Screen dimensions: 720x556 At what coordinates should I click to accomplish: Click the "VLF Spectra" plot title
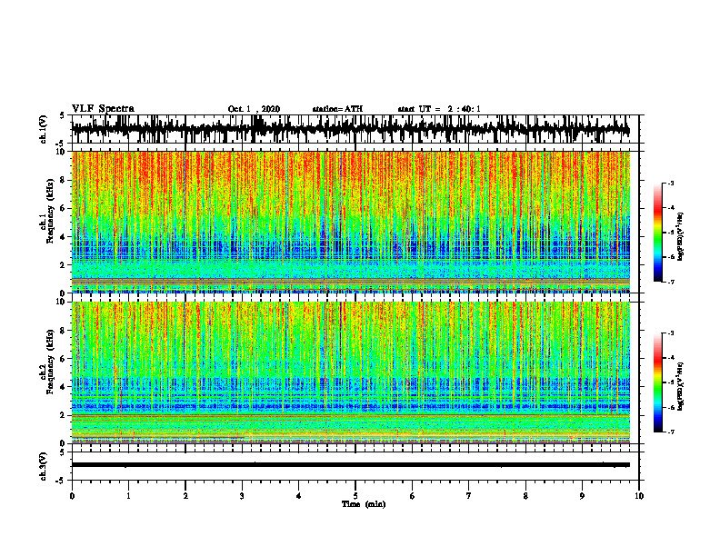coord(103,109)
